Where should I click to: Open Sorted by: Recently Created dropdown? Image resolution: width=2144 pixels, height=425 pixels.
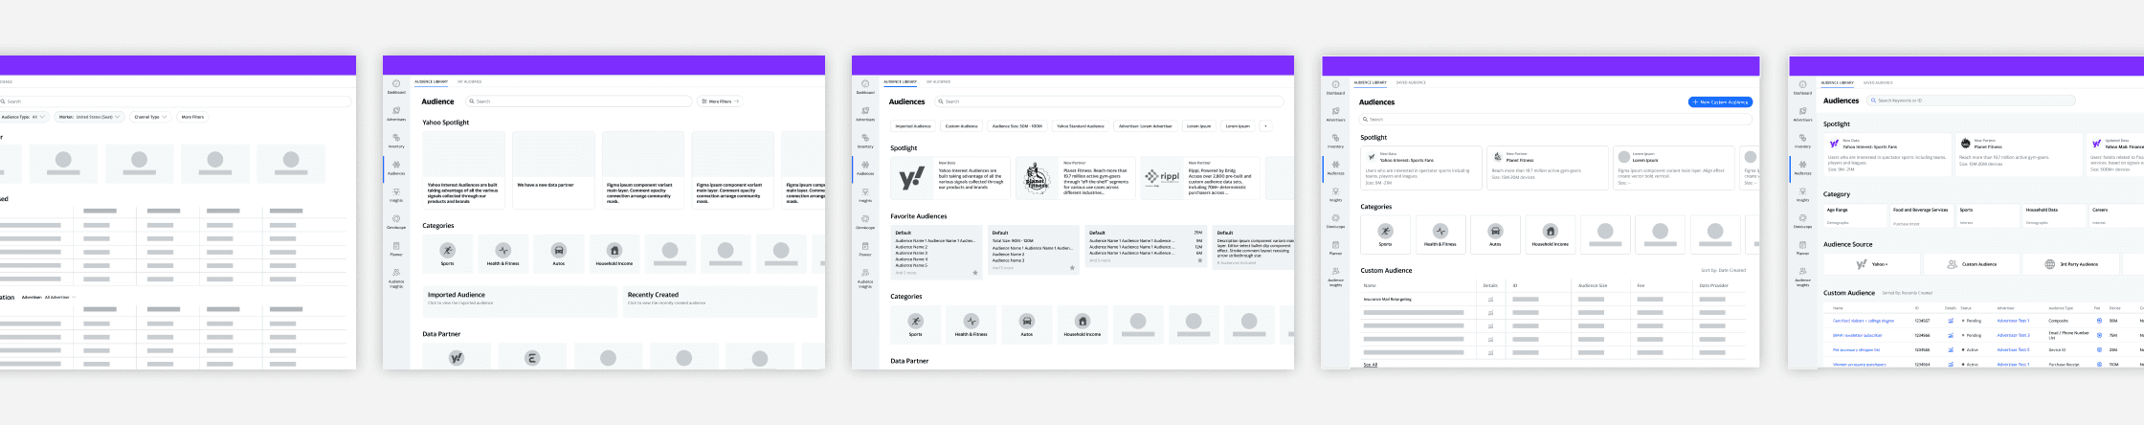(x=1908, y=293)
